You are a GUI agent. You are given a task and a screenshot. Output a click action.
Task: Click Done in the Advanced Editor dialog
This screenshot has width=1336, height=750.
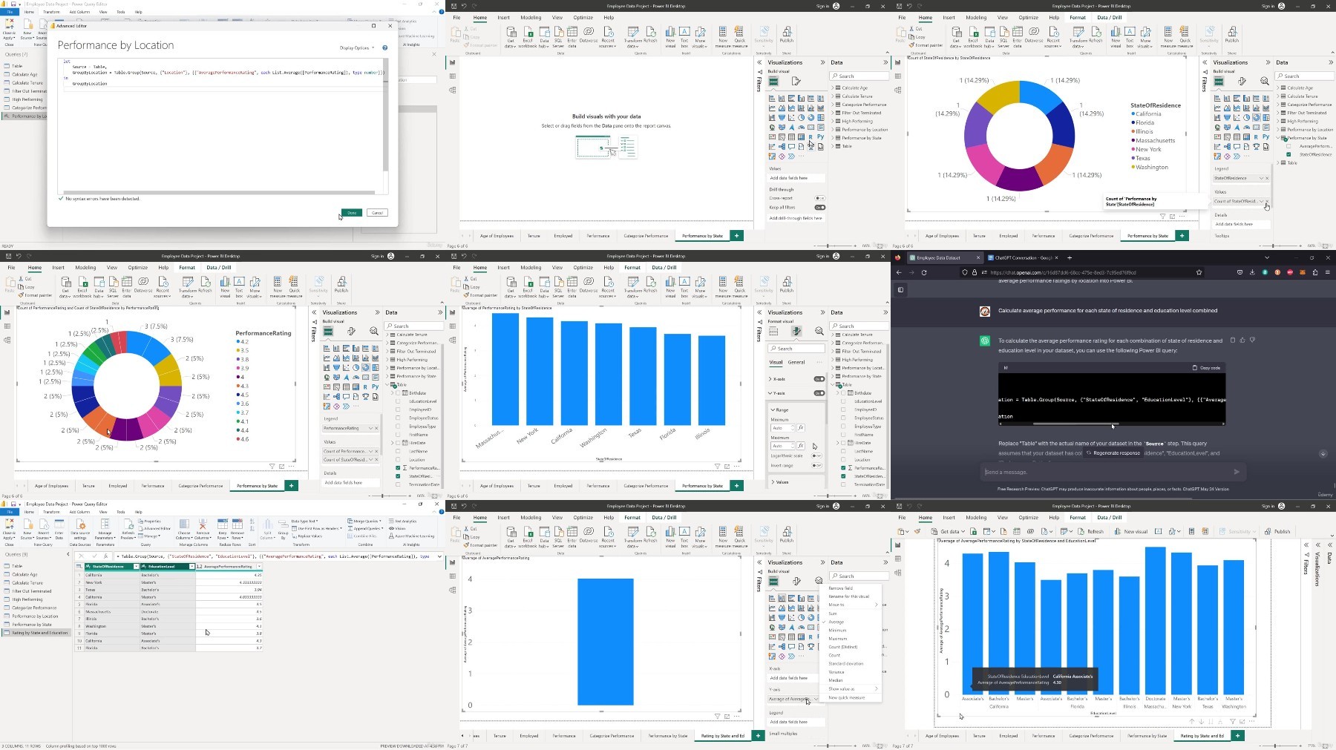tap(352, 213)
